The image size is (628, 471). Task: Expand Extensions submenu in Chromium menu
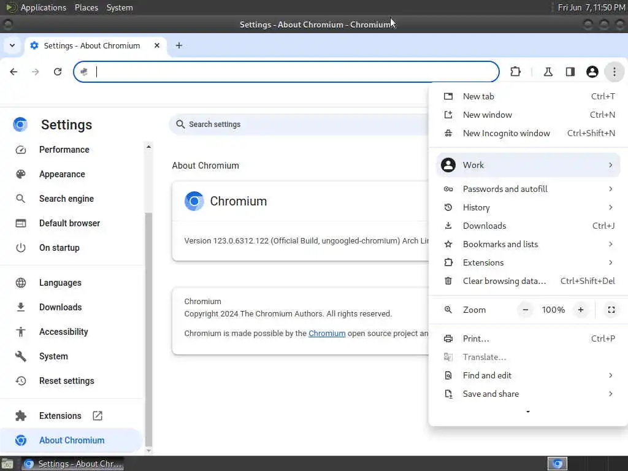[528, 262]
